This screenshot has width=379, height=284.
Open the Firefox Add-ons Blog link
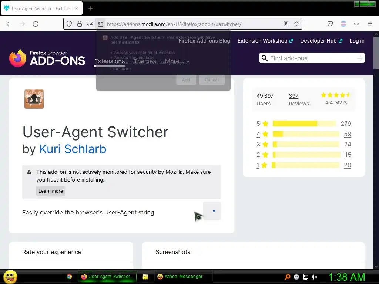pos(204,41)
